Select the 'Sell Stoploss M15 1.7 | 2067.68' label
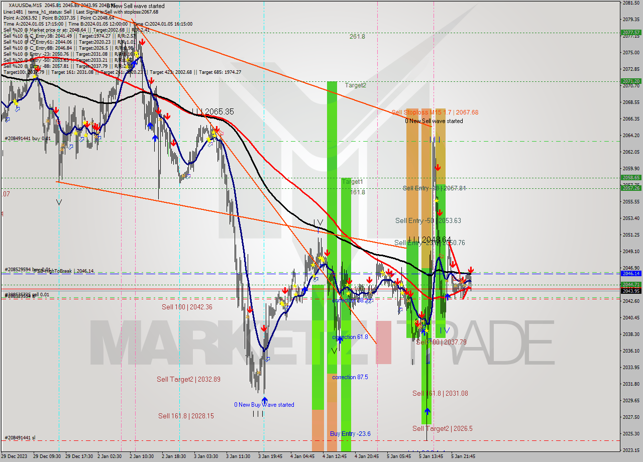 tap(435, 112)
